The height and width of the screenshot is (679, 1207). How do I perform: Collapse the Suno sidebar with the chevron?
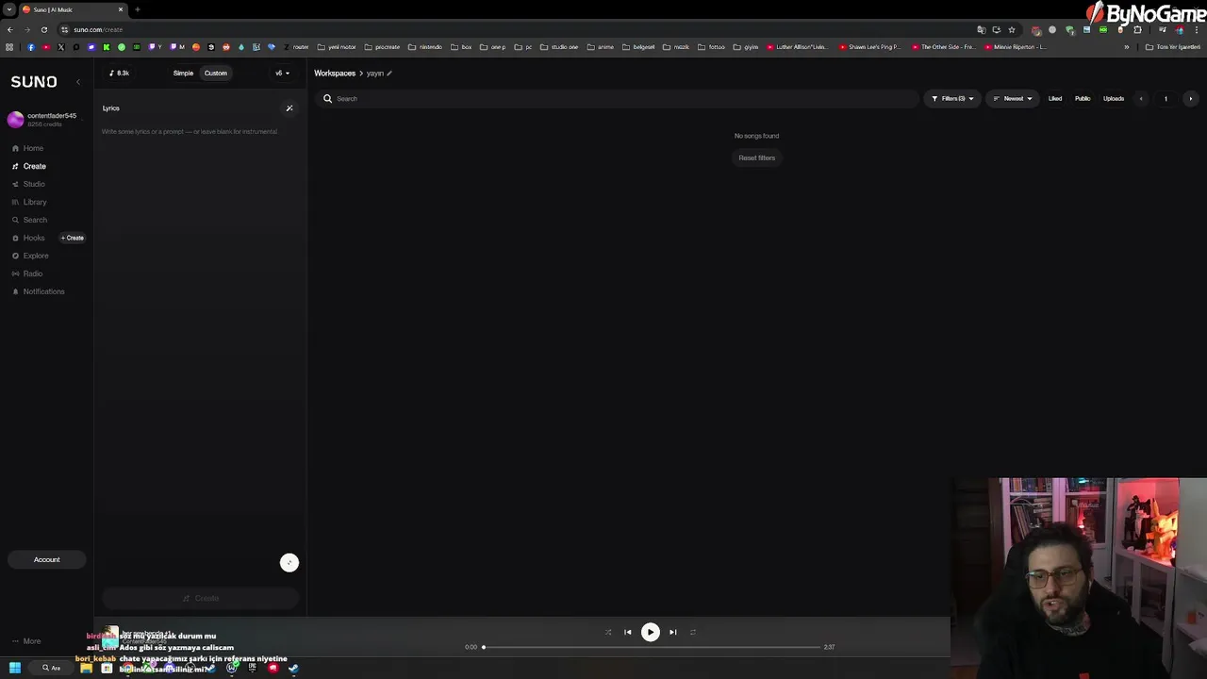78,82
